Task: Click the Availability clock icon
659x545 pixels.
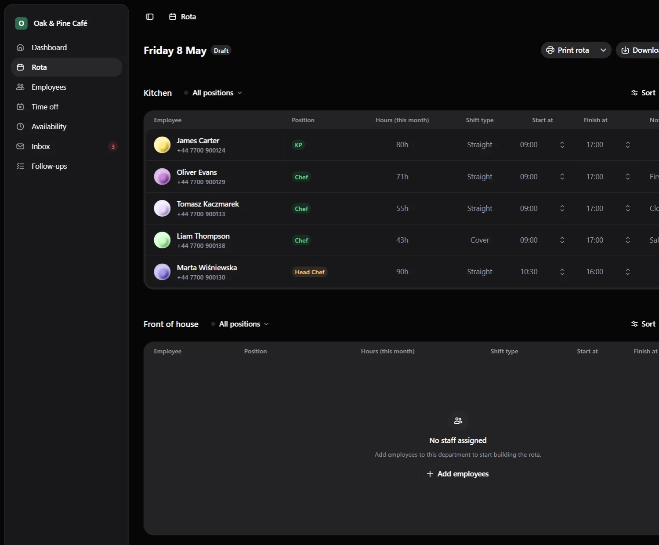Action: pos(20,127)
